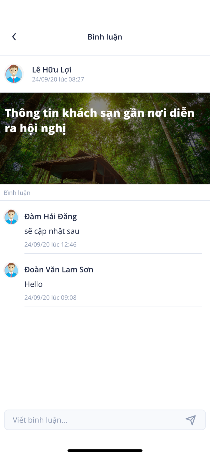The width and height of the screenshot is (210, 456).
Task: Tap the back chevron to exit comments
Action: pos(14,36)
